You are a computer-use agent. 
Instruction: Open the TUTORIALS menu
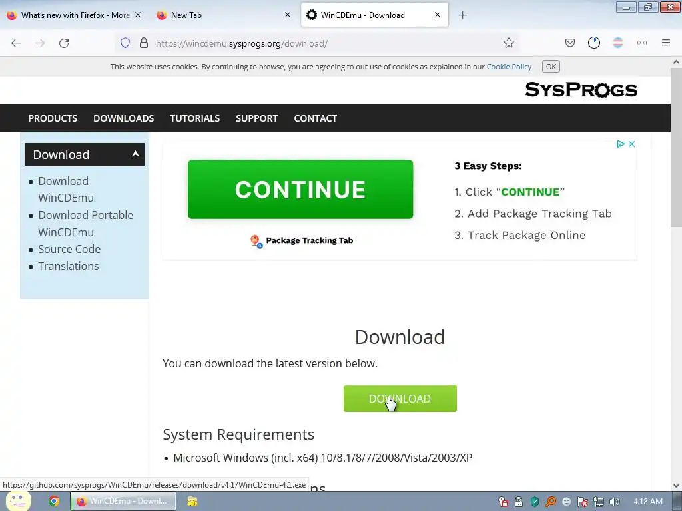(x=195, y=118)
